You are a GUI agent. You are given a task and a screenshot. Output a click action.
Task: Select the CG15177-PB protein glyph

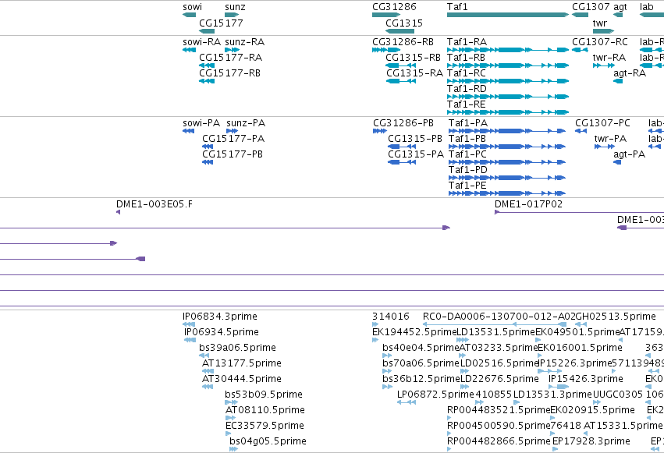click(x=208, y=162)
